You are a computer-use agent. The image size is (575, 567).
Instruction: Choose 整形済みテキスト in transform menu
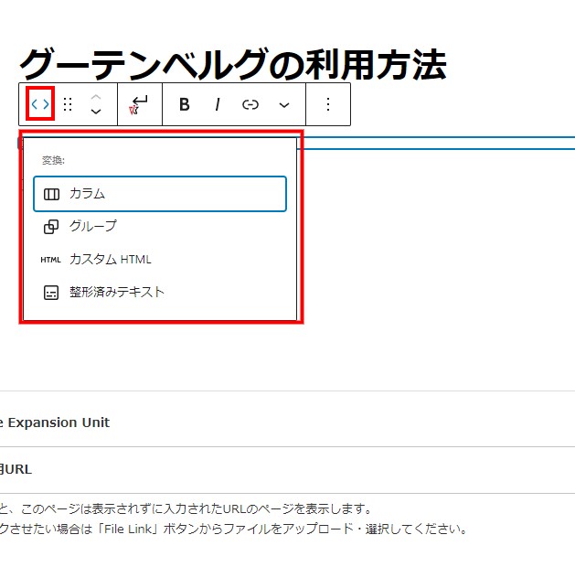pyautogui.click(x=116, y=292)
